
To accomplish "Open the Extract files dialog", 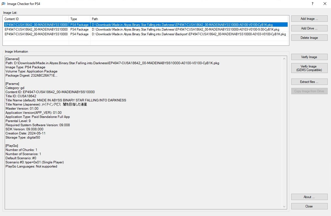I will (309, 82).
